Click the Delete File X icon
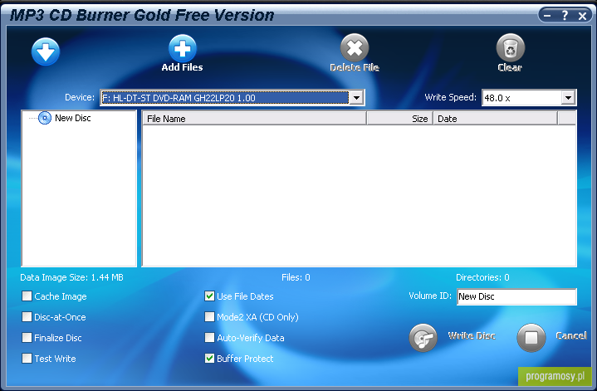The width and height of the screenshot is (597, 391). tap(355, 48)
